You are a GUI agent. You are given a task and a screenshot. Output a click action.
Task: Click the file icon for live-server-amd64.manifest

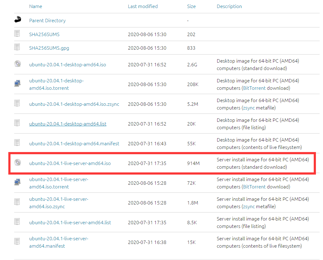tap(17, 241)
